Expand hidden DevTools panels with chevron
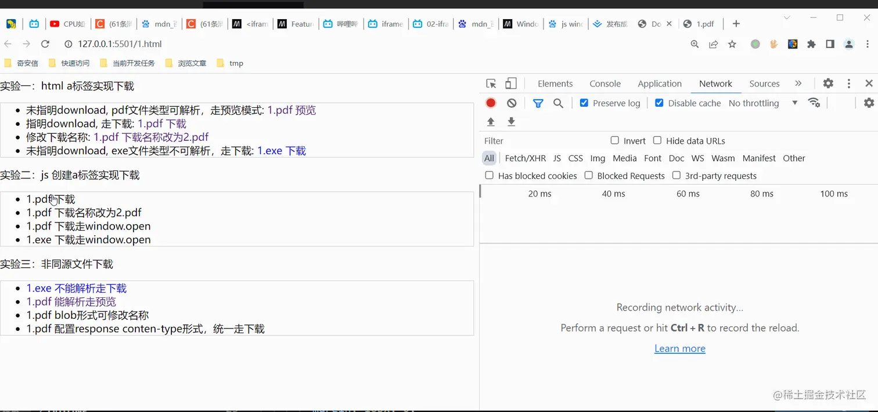The width and height of the screenshot is (878, 412). click(798, 83)
